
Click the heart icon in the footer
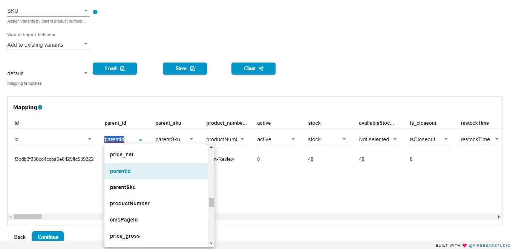click(464, 245)
